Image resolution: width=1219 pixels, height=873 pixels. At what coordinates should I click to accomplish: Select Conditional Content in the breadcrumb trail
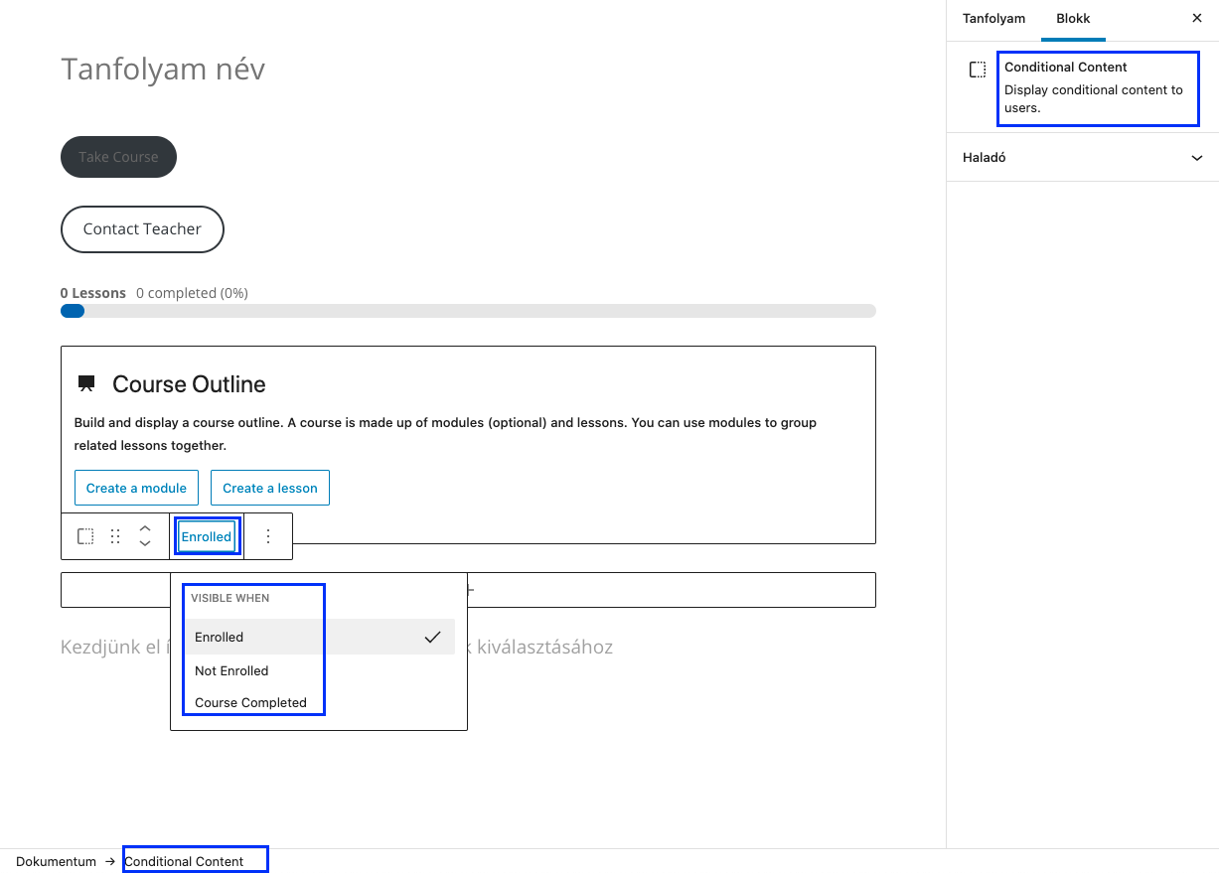coord(195,860)
